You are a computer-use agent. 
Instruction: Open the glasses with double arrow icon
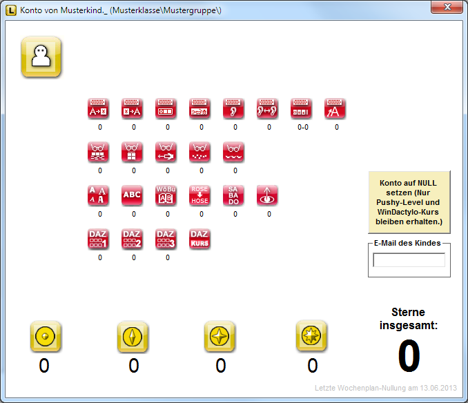click(166, 152)
